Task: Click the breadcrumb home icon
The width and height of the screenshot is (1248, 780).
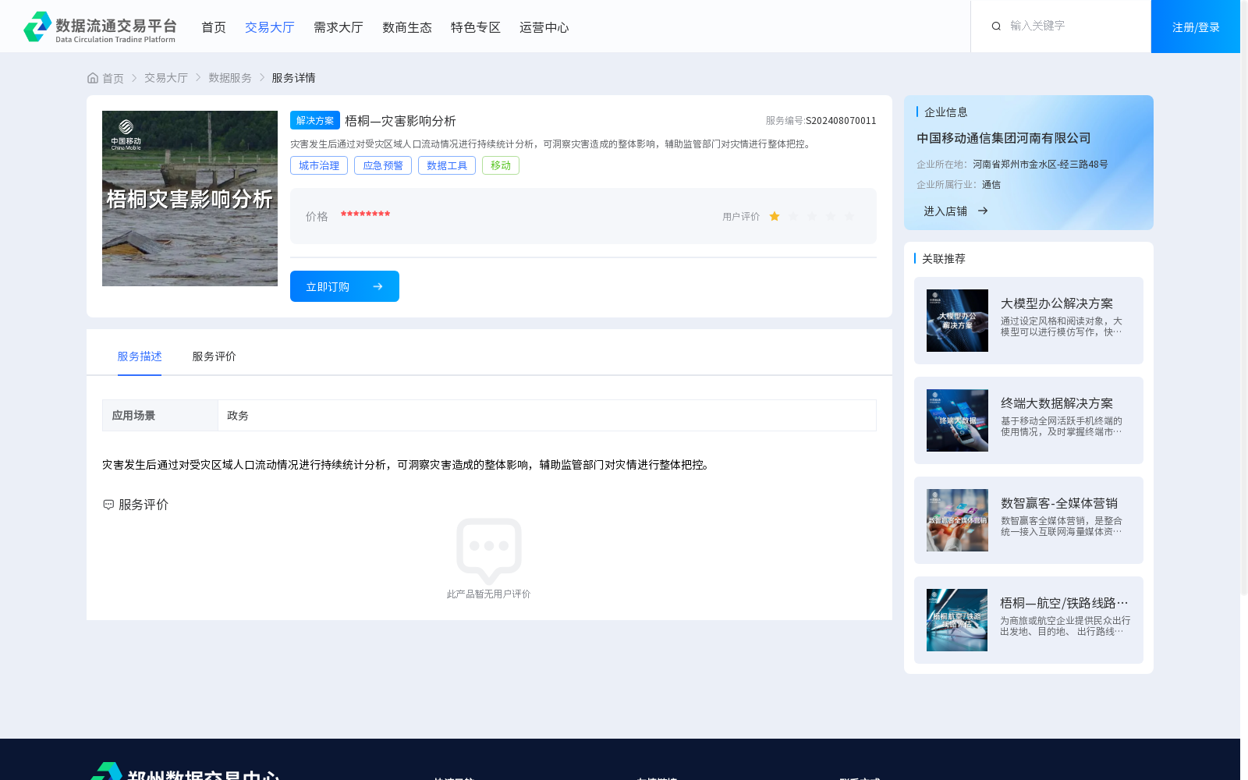Action: [x=93, y=78]
